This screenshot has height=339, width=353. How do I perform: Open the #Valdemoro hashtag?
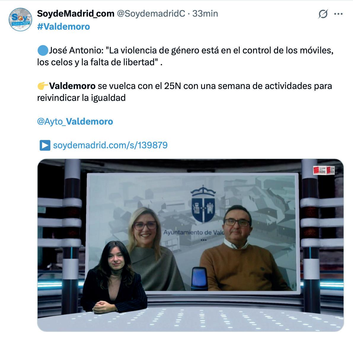click(x=63, y=27)
